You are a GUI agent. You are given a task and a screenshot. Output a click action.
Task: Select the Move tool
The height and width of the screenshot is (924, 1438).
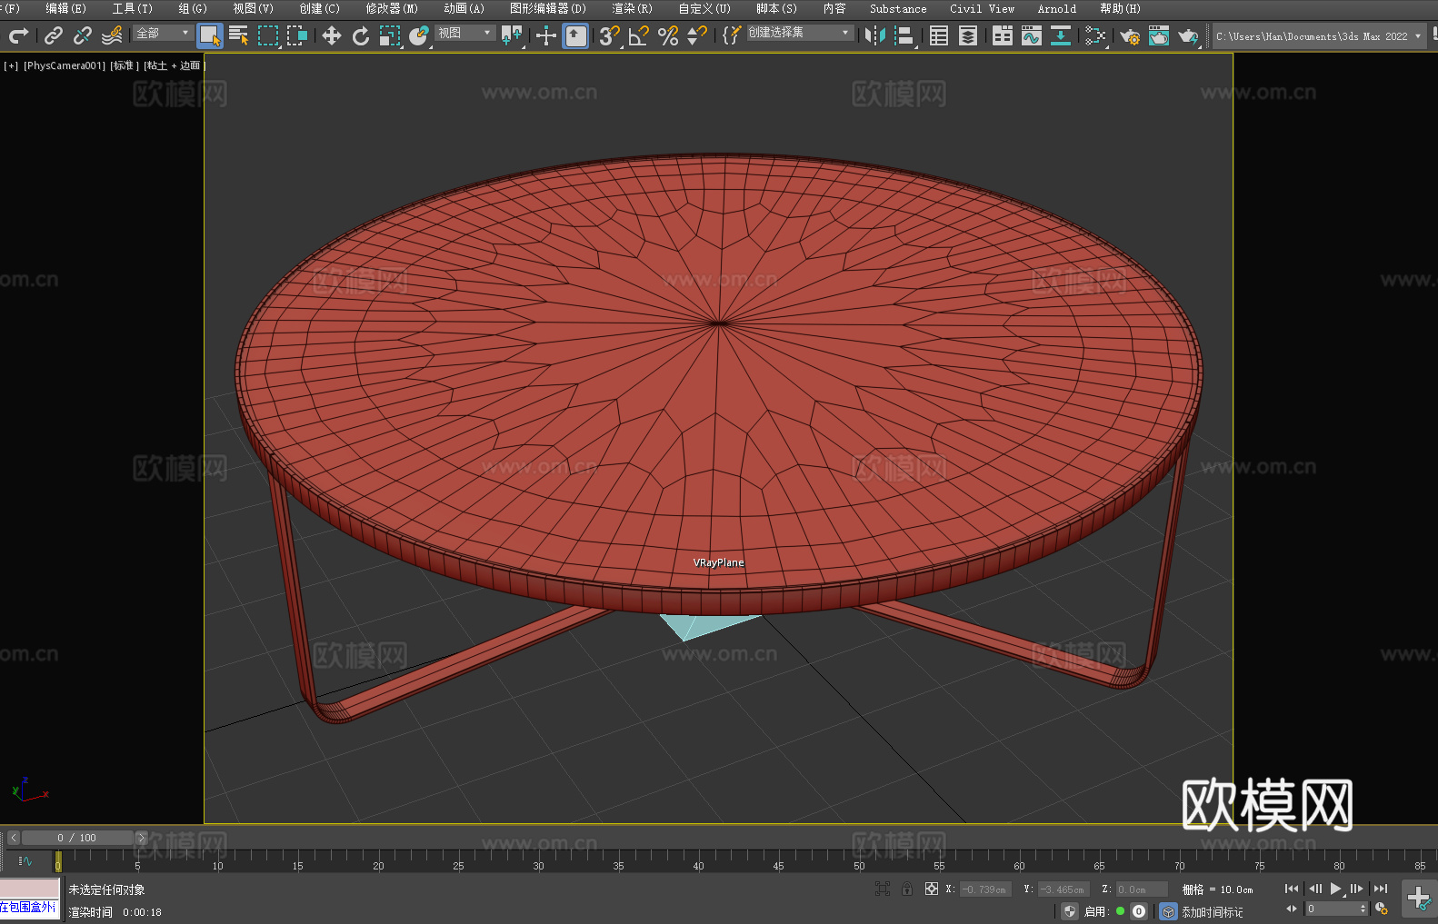(332, 35)
